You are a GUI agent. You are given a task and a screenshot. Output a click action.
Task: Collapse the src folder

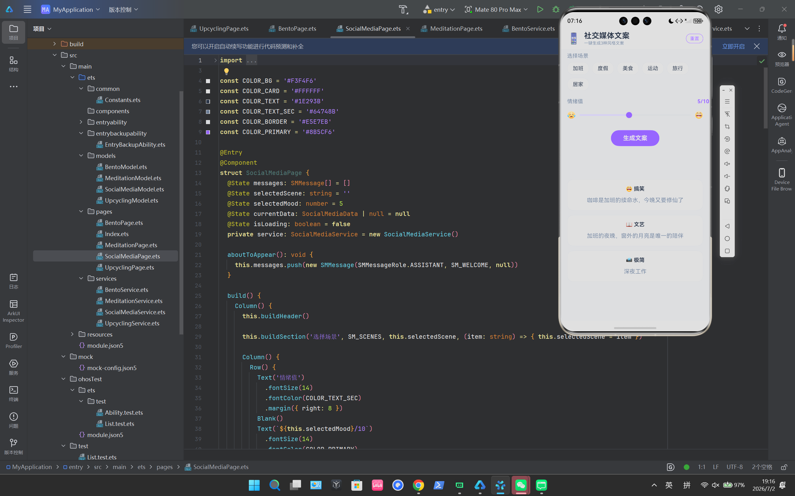point(55,55)
